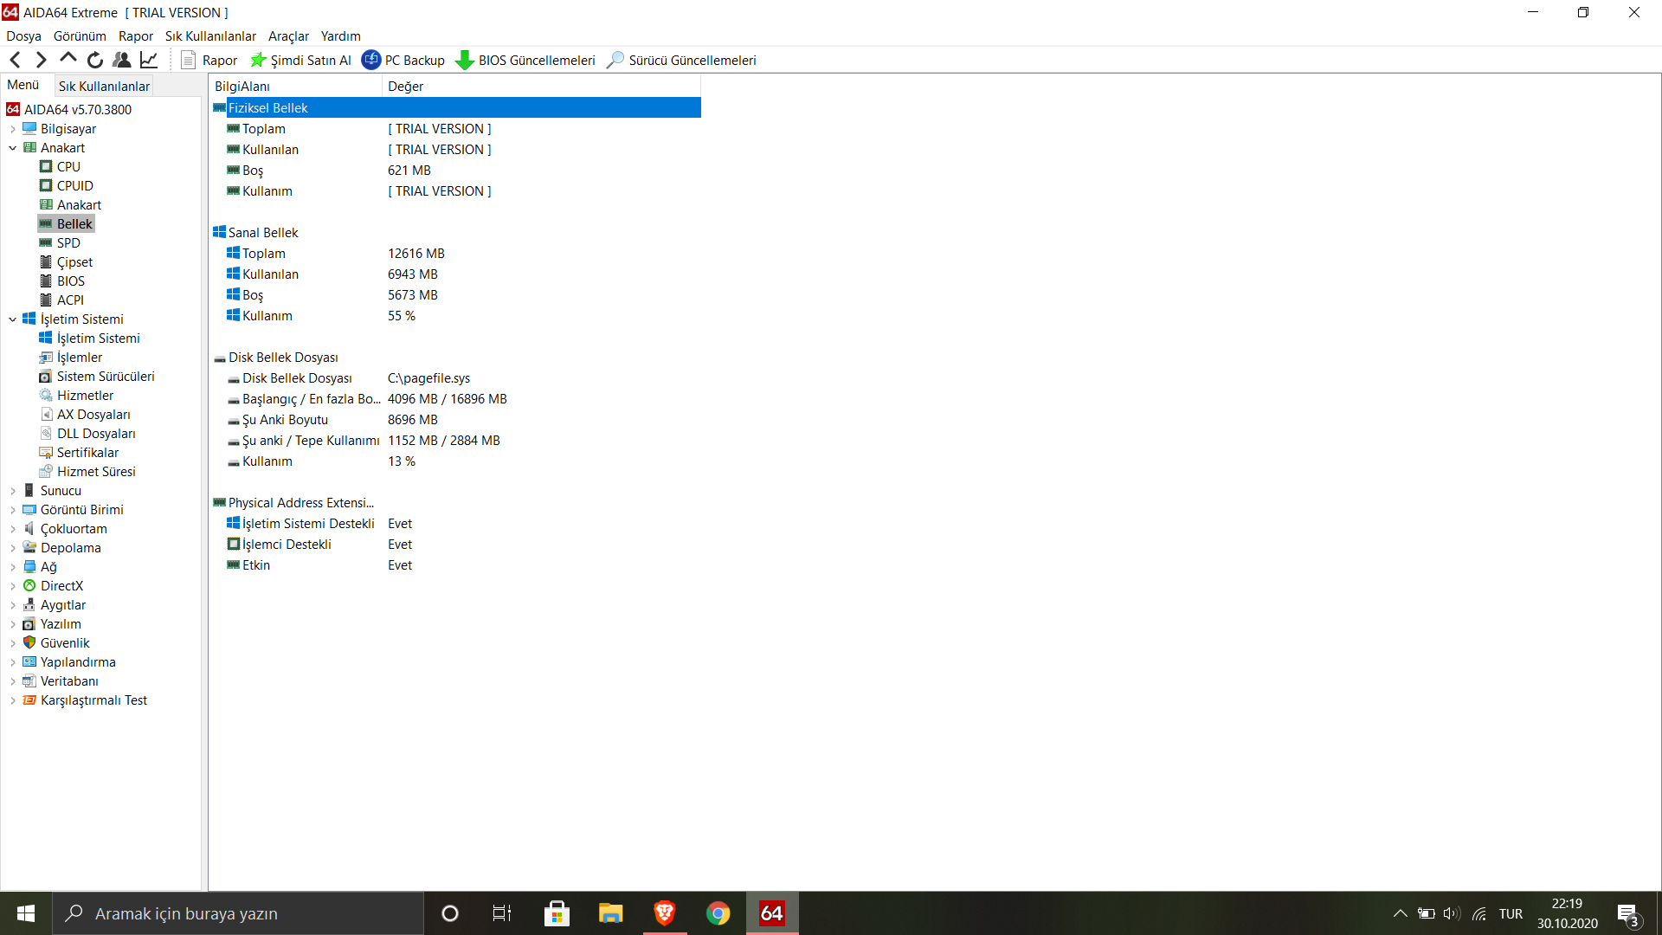1662x935 pixels.
Task: Click the Rapor toolbar button
Action: 209,60
